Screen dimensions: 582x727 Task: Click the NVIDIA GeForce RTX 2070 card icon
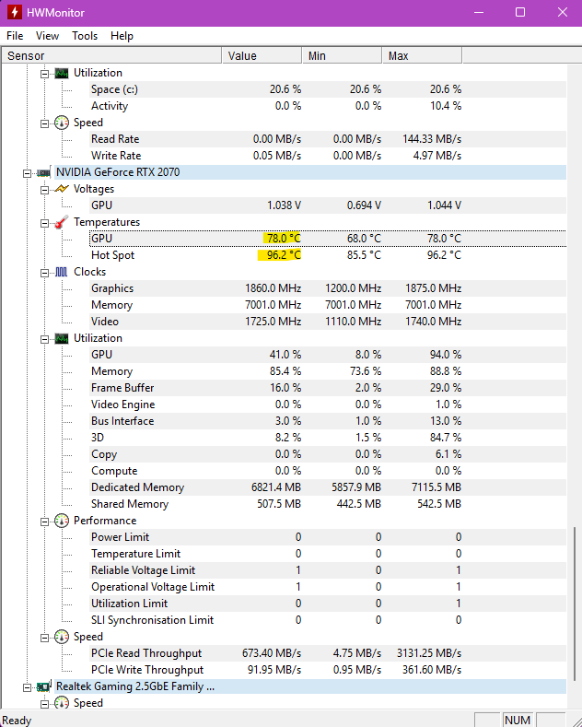43,173
